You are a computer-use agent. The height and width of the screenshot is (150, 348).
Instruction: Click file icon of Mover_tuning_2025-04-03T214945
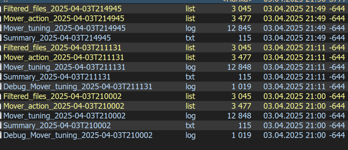(x=1, y=28)
